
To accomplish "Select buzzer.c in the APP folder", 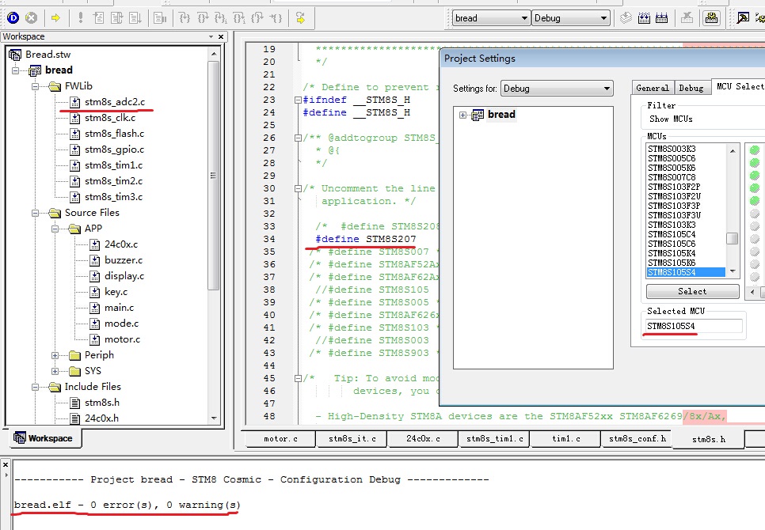I will pyautogui.click(x=124, y=260).
